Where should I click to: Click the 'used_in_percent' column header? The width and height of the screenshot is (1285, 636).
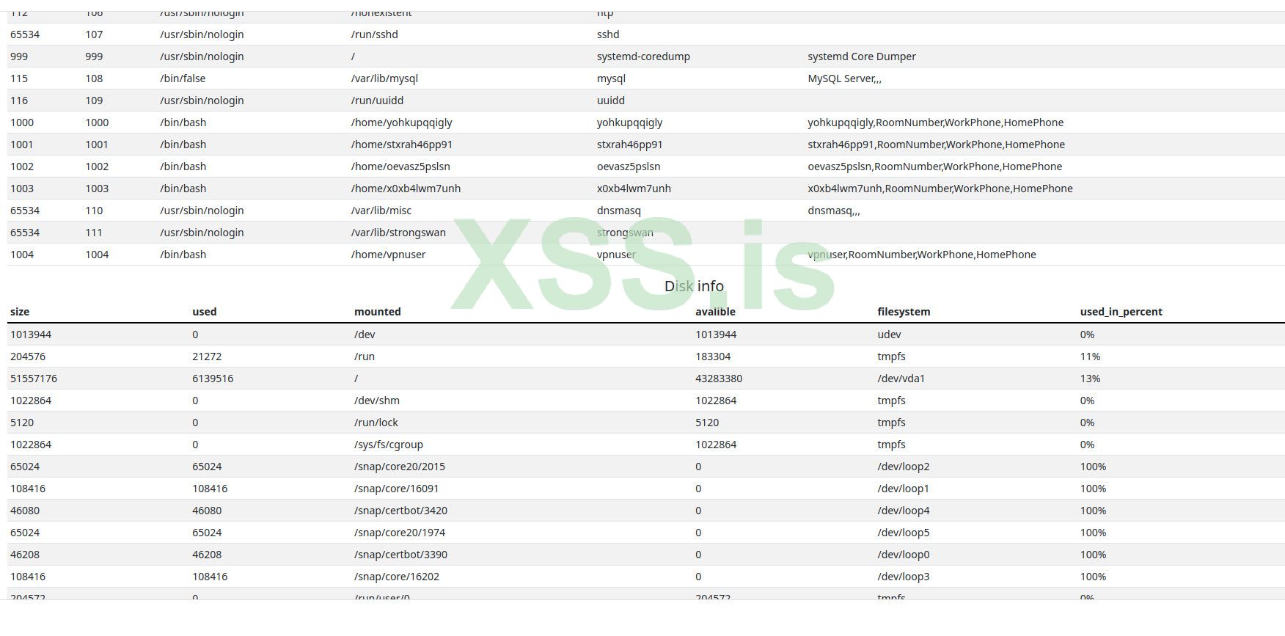[x=1121, y=312]
